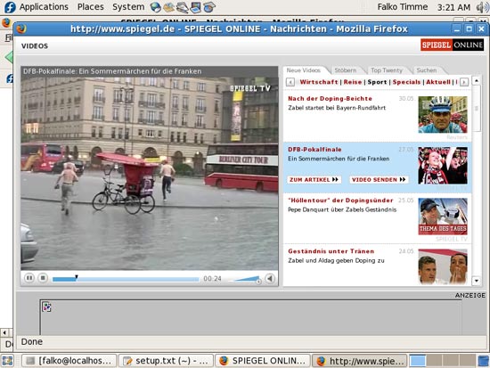Image resolution: width=490 pixels, height=368 pixels.
Task: Open the Places menu
Action: click(x=90, y=7)
